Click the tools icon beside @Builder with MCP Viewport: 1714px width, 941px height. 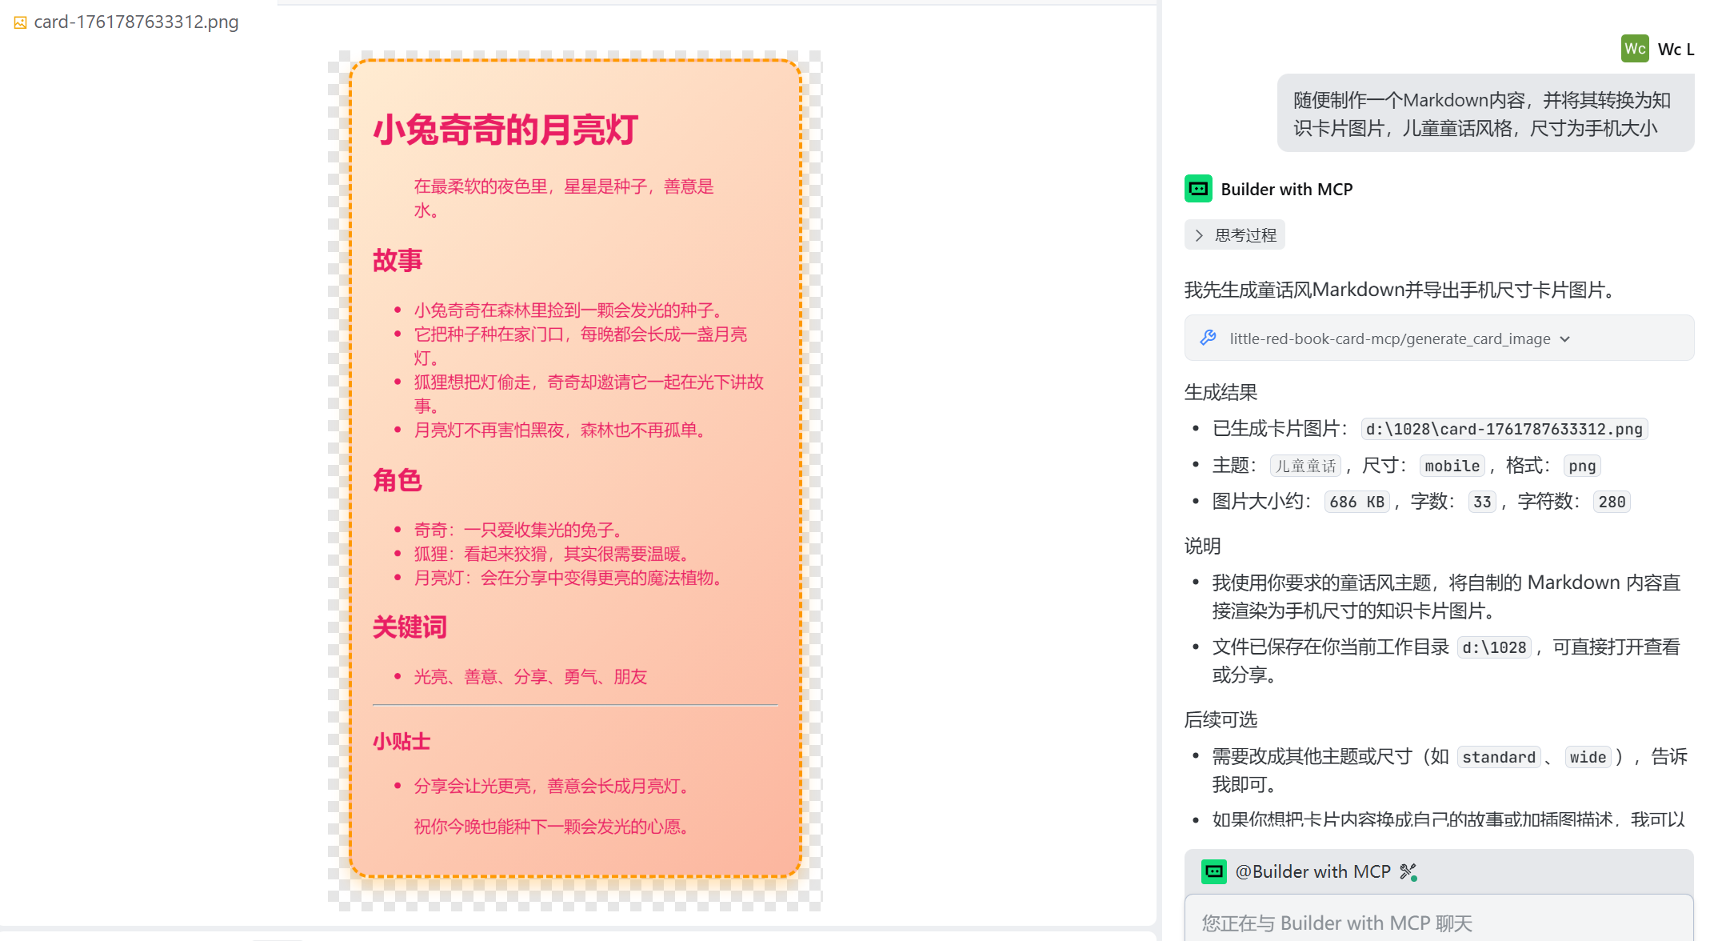tap(1408, 871)
